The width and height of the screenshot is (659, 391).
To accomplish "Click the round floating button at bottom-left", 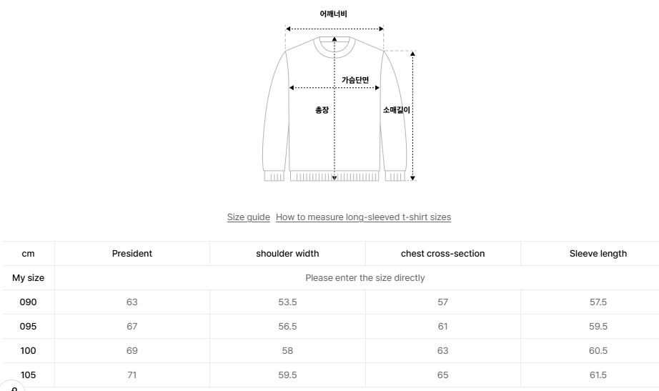I will [12, 387].
